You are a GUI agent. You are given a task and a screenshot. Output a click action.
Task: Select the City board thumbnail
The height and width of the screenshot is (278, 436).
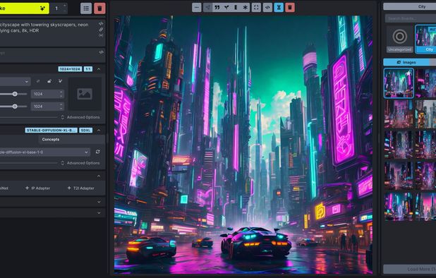click(x=425, y=39)
